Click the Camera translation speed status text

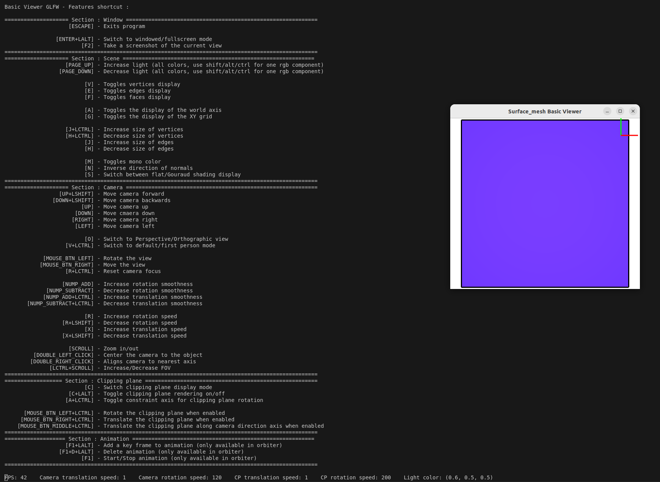(82, 477)
